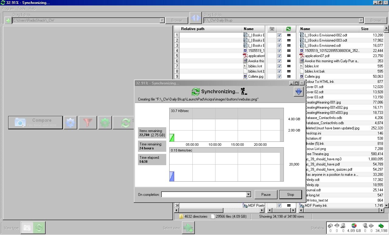Open the red funnel filter settings

click(88, 122)
